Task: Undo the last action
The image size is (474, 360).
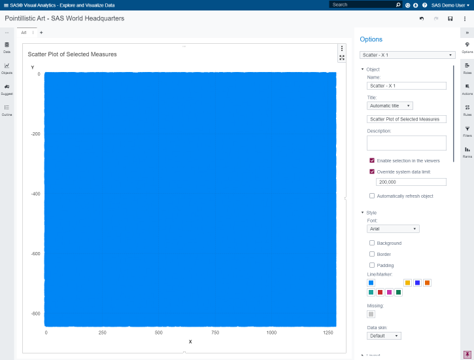Action: [422, 19]
